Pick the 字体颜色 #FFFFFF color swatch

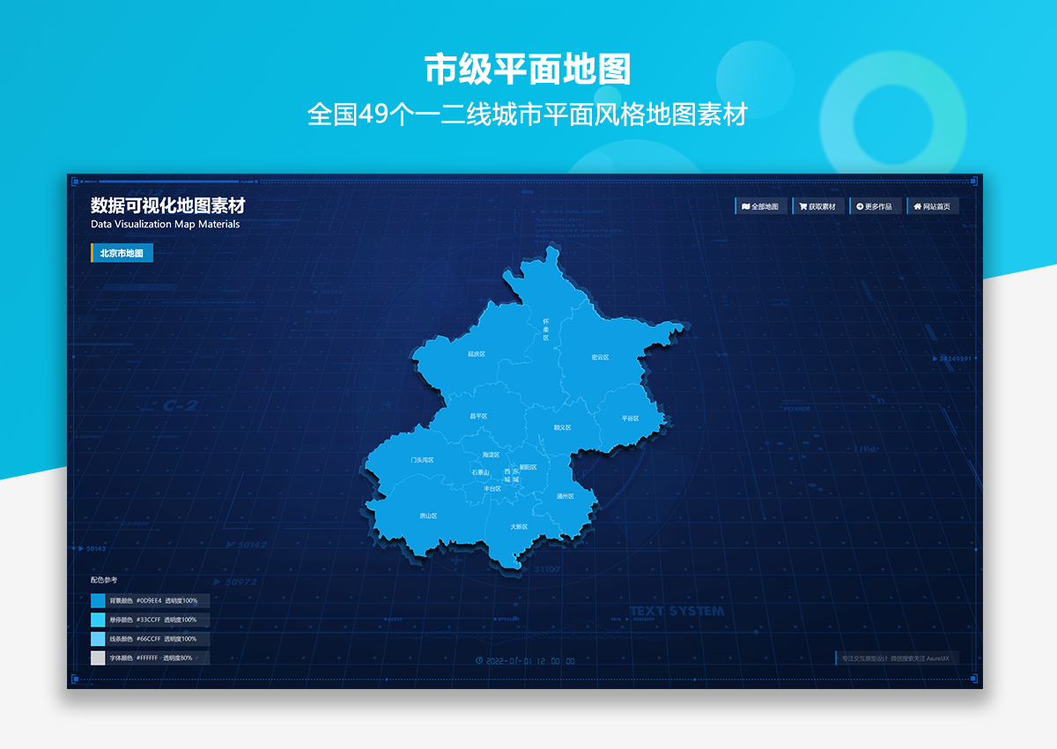(x=98, y=658)
